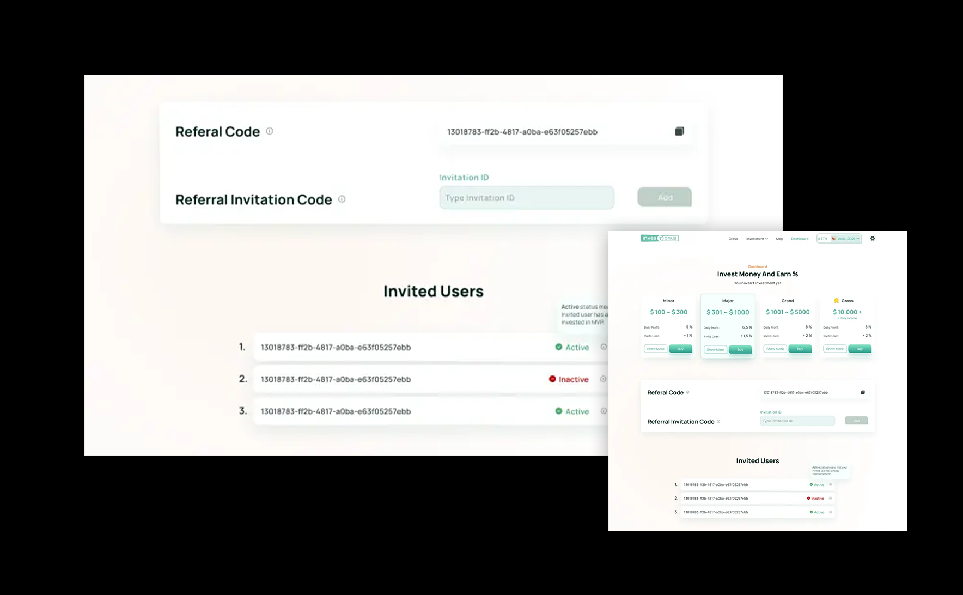Click info icon on enlarged Inactive user row
The height and width of the screenshot is (595, 963).
(603, 379)
